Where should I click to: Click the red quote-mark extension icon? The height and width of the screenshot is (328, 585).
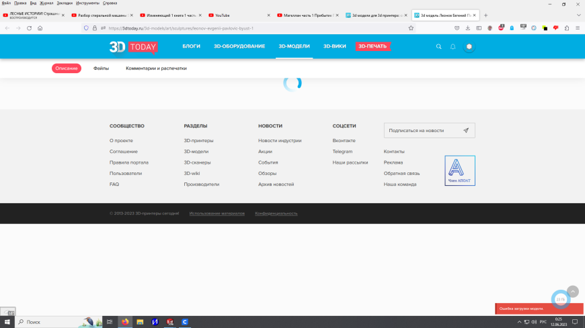pyautogui.click(x=555, y=28)
